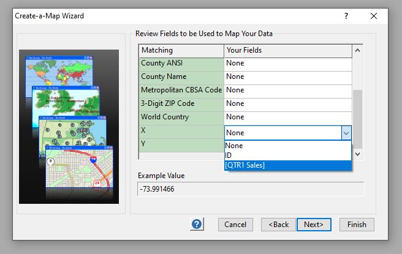Image resolution: width=402 pixels, height=254 pixels.
Task: Choose ID from the dropdown list
Action: pos(287,155)
